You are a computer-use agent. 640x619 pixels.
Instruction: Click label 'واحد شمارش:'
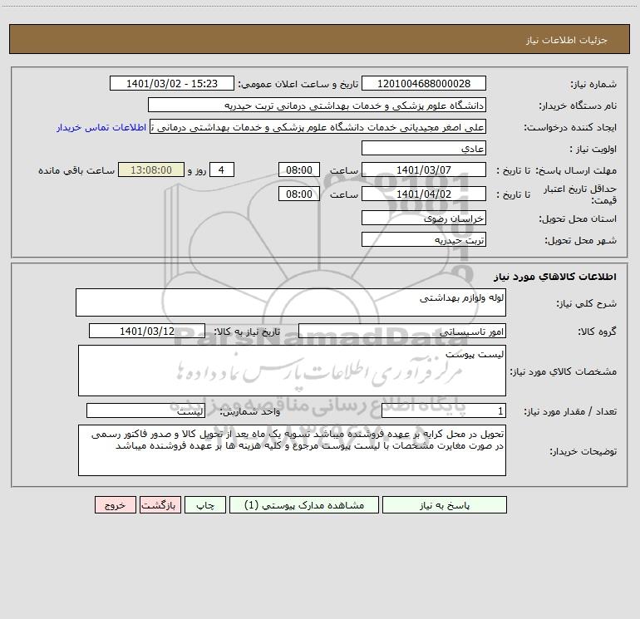250,411
